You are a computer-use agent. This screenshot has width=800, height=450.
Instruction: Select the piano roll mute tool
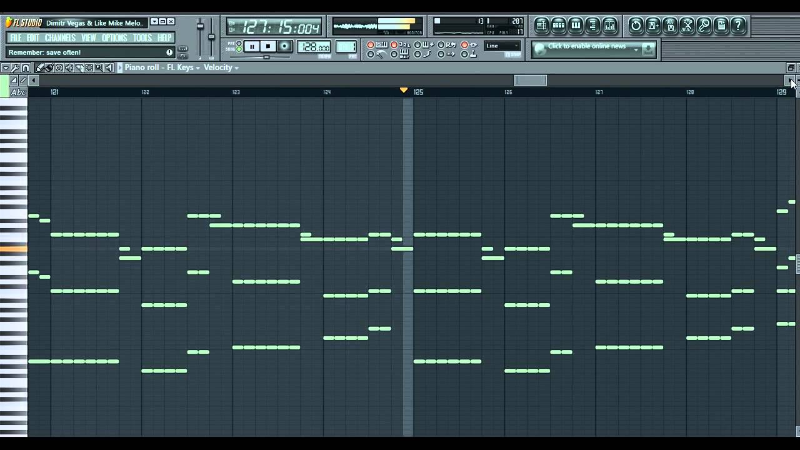69,67
